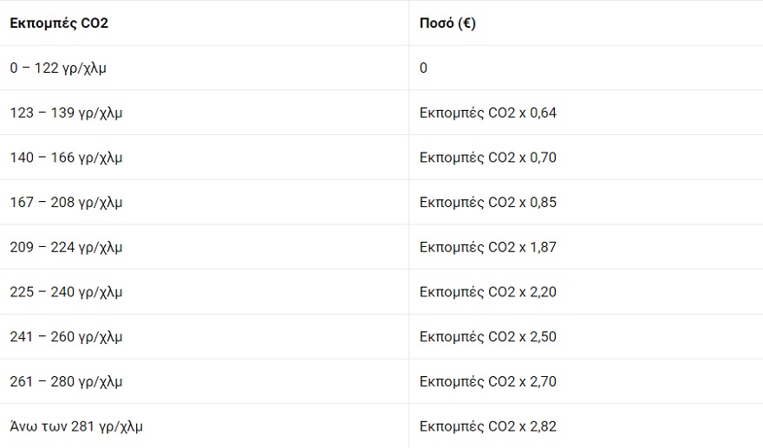
Task: Select the "261 – 280 γρ/χλμ" cell
Action: (66, 382)
